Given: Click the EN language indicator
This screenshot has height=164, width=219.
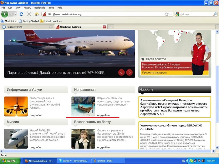Looking at the screenshot, I should (183, 161).
